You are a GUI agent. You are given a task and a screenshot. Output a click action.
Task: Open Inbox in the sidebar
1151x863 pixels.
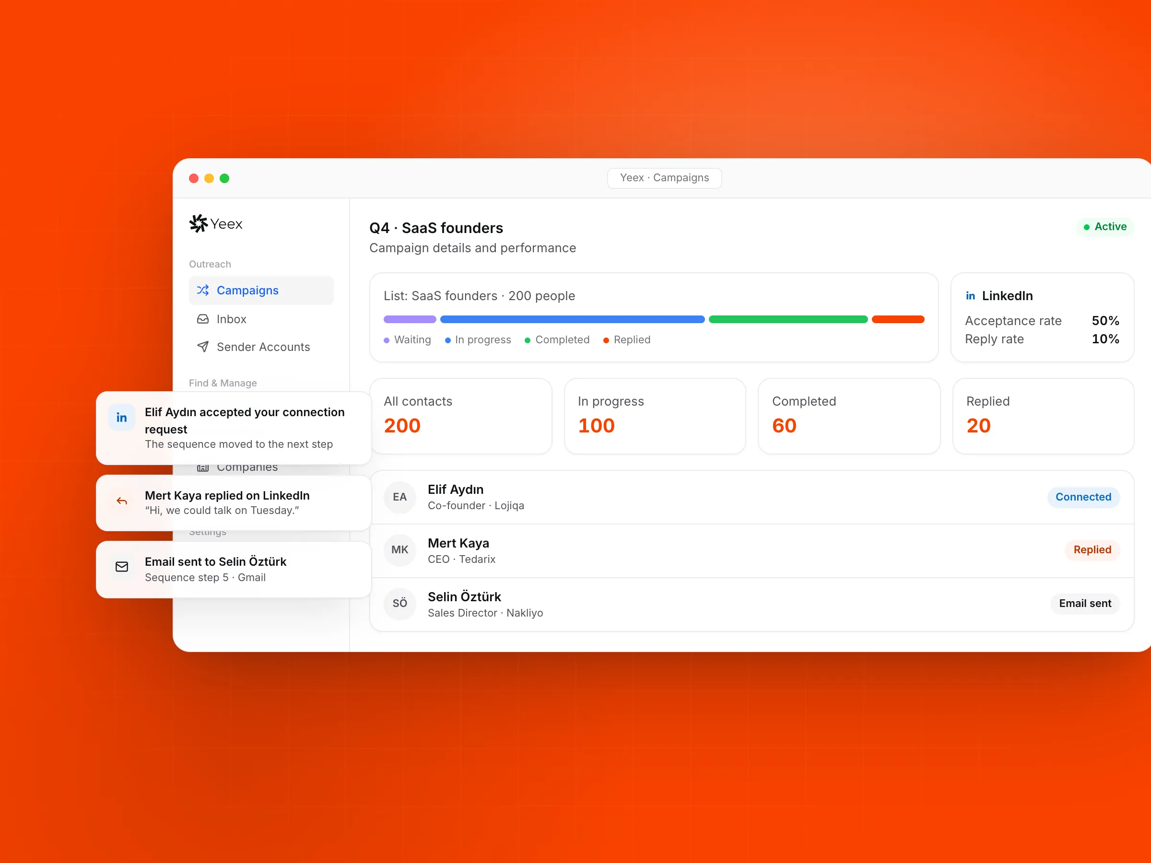[261, 319]
